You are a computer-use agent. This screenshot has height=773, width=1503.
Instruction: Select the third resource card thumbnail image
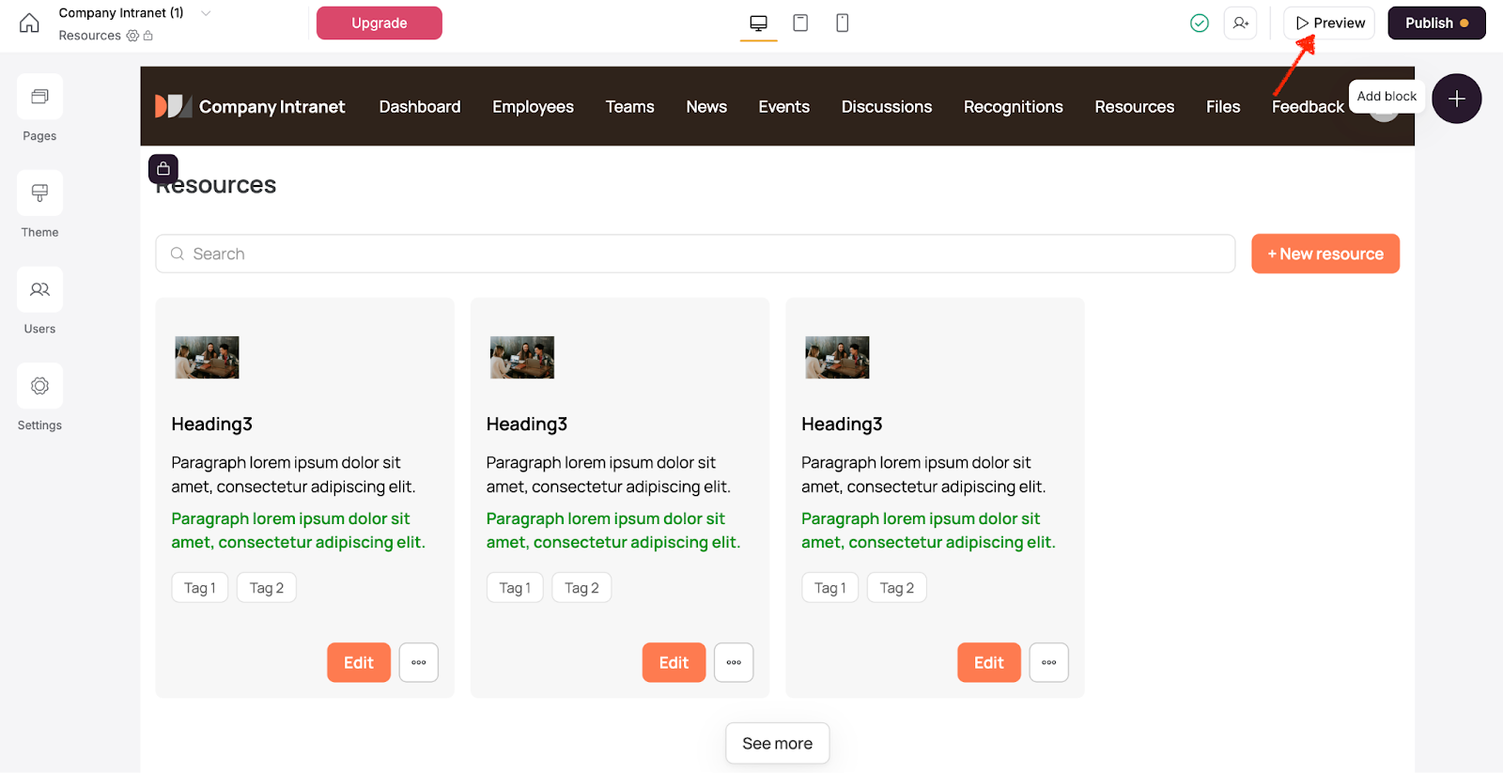pos(837,358)
